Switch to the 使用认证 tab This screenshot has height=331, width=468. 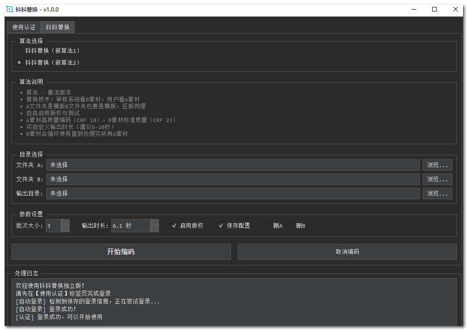click(x=24, y=27)
